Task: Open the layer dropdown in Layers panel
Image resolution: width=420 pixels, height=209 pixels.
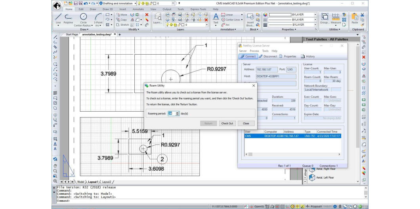Action: click(206, 25)
